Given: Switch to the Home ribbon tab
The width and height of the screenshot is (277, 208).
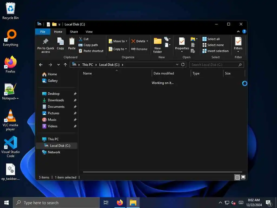Looking at the screenshot, I should point(58,32).
